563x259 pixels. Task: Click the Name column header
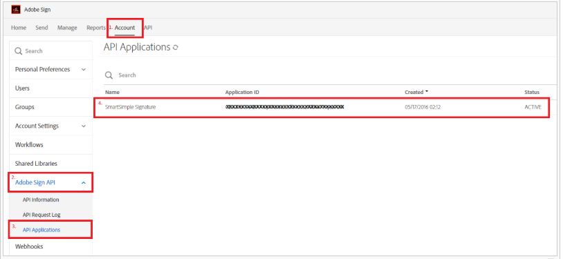click(112, 92)
